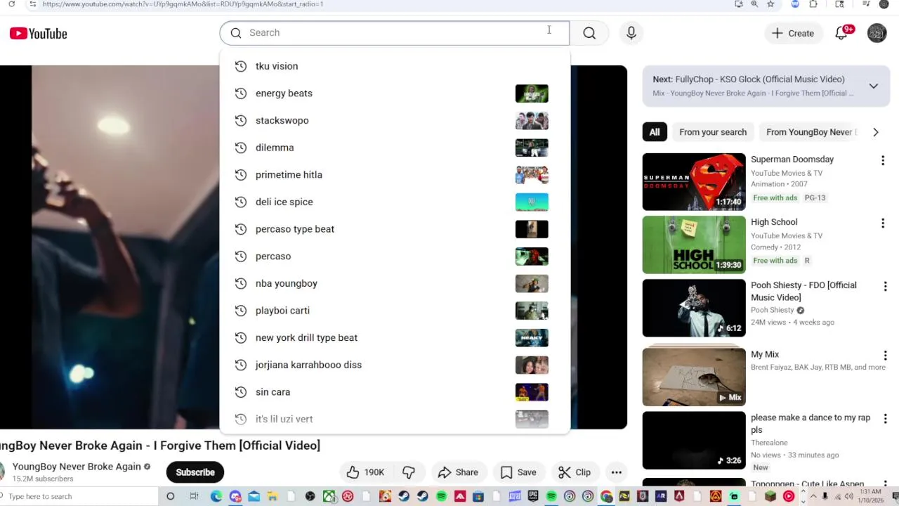Click the percaso suggestion text

pyautogui.click(x=273, y=257)
